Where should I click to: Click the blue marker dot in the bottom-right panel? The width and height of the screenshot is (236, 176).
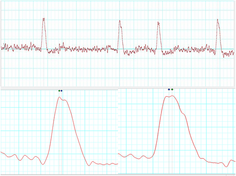coord(169,89)
